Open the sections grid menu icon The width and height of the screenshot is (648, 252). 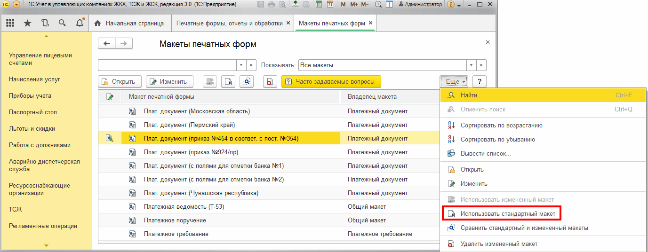click(10, 23)
